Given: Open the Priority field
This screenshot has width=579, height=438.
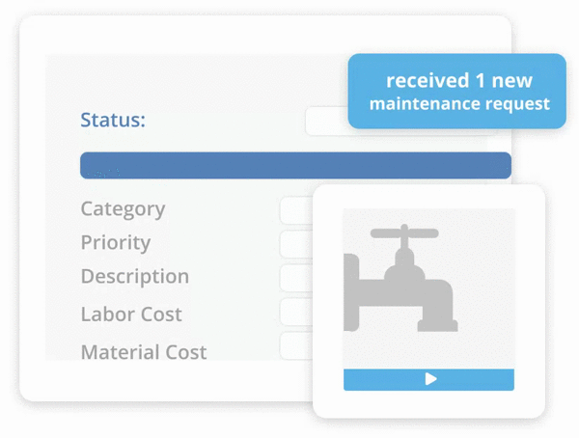Looking at the screenshot, I should [x=295, y=243].
